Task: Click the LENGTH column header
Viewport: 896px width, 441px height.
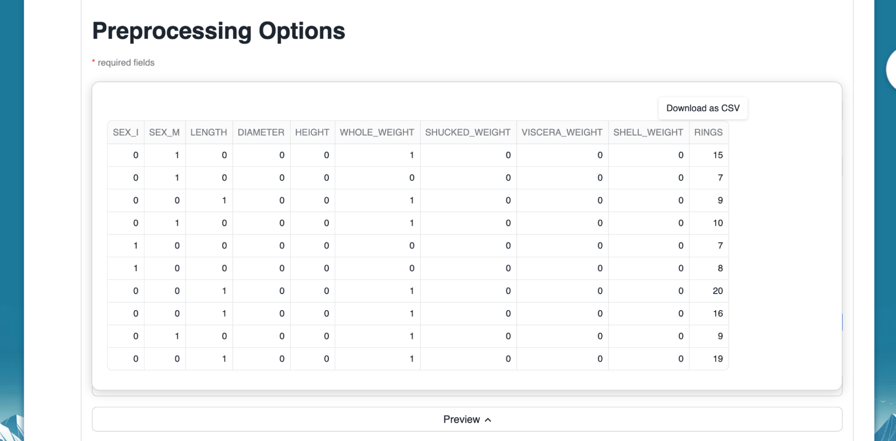Action: click(208, 132)
